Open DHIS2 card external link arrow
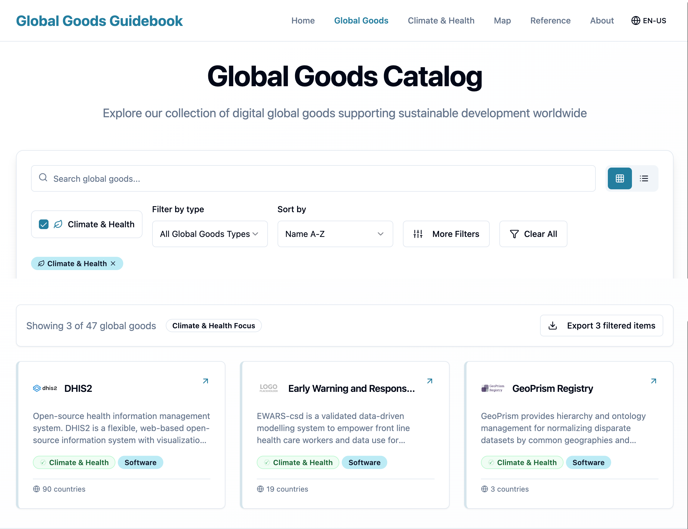Viewport: 688px width, 529px height. click(x=206, y=381)
